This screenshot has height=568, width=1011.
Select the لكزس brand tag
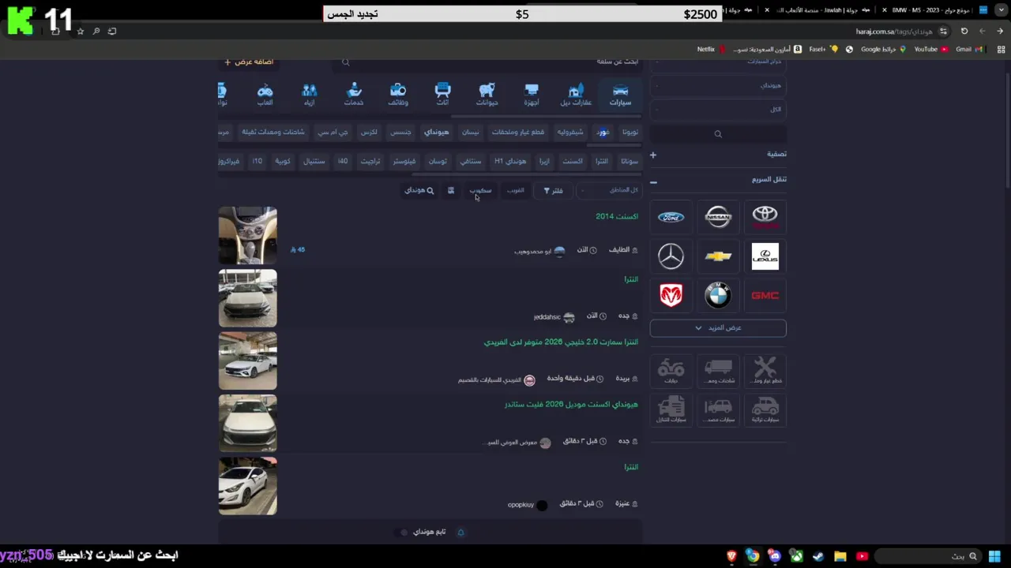point(369,132)
